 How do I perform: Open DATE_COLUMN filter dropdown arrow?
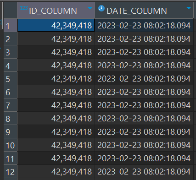coord(189,8)
